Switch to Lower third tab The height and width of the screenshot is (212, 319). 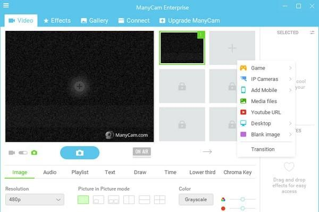point(203,172)
